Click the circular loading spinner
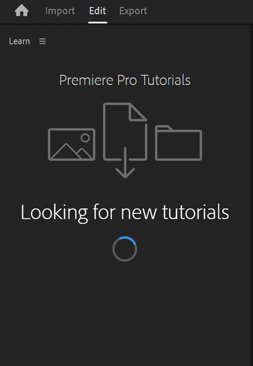Screen dimensions: 253x366 (125, 249)
